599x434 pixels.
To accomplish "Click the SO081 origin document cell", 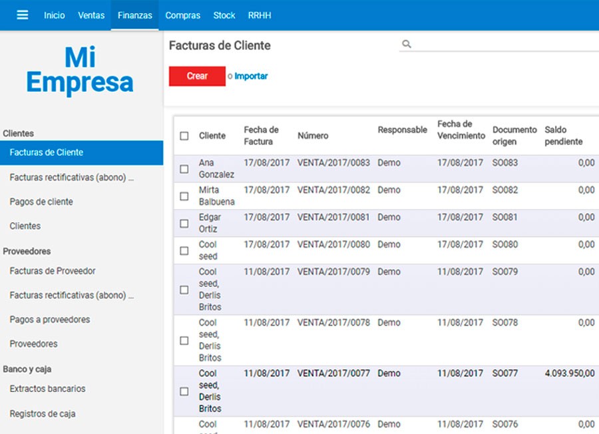I will click(505, 217).
